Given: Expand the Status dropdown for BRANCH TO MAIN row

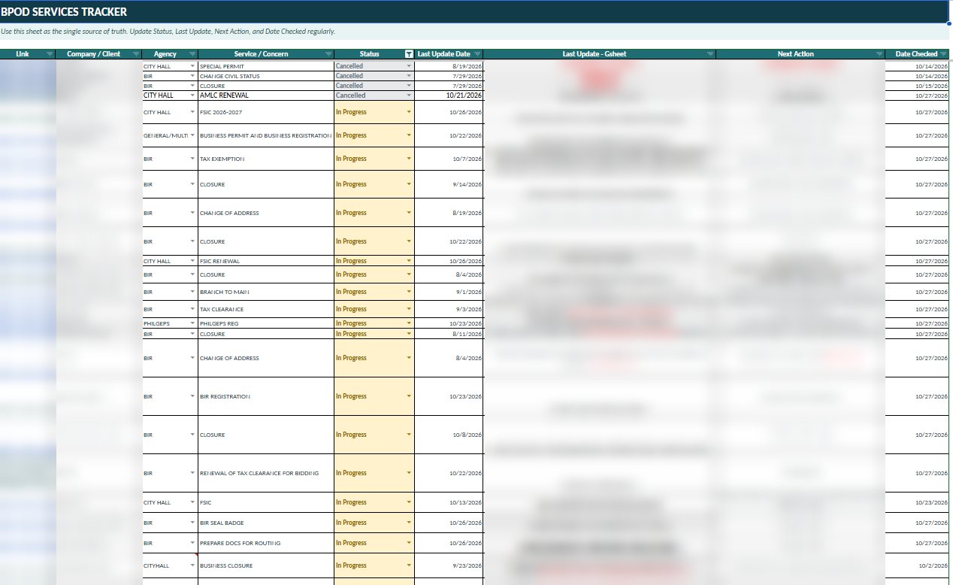Looking at the screenshot, I should click(409, 292).
